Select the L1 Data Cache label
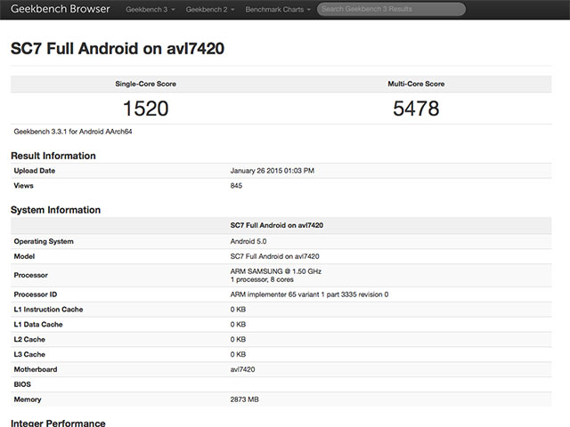The image size is (570, 427). click(38, 324)
